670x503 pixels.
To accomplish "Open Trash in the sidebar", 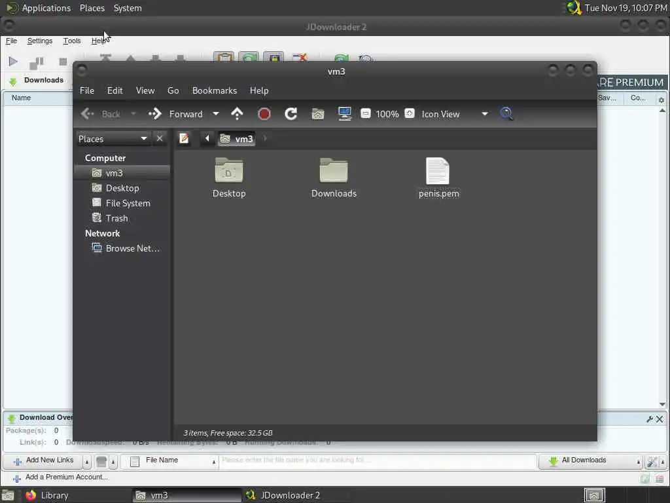I will (122, 218).
